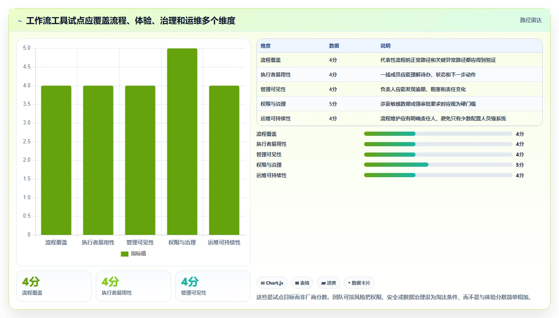The width and height of the screenshot is (559, 318).
Task: Select the 权限与治理 table row name
Action: [273, 104]
